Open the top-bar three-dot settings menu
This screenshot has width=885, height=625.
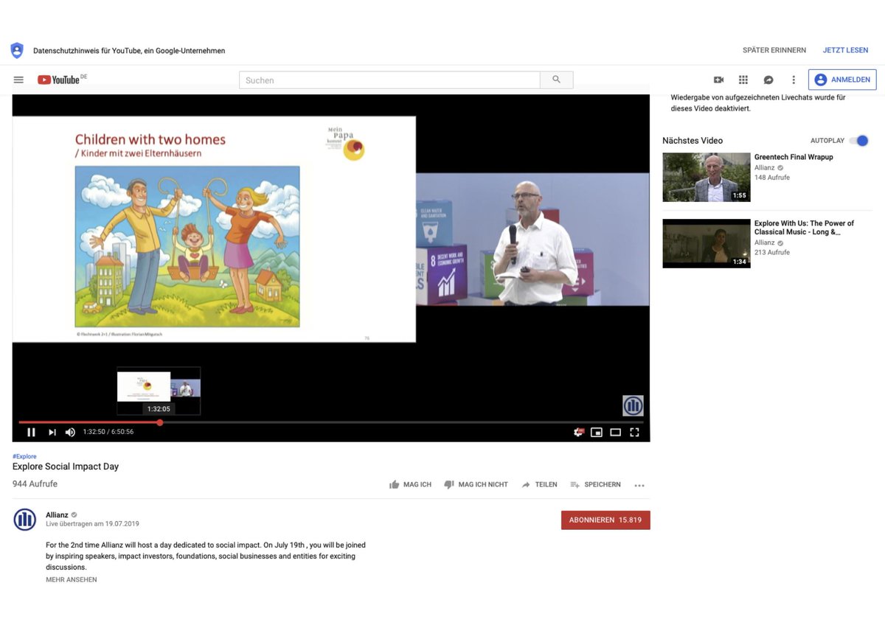(x=793, y=80)
